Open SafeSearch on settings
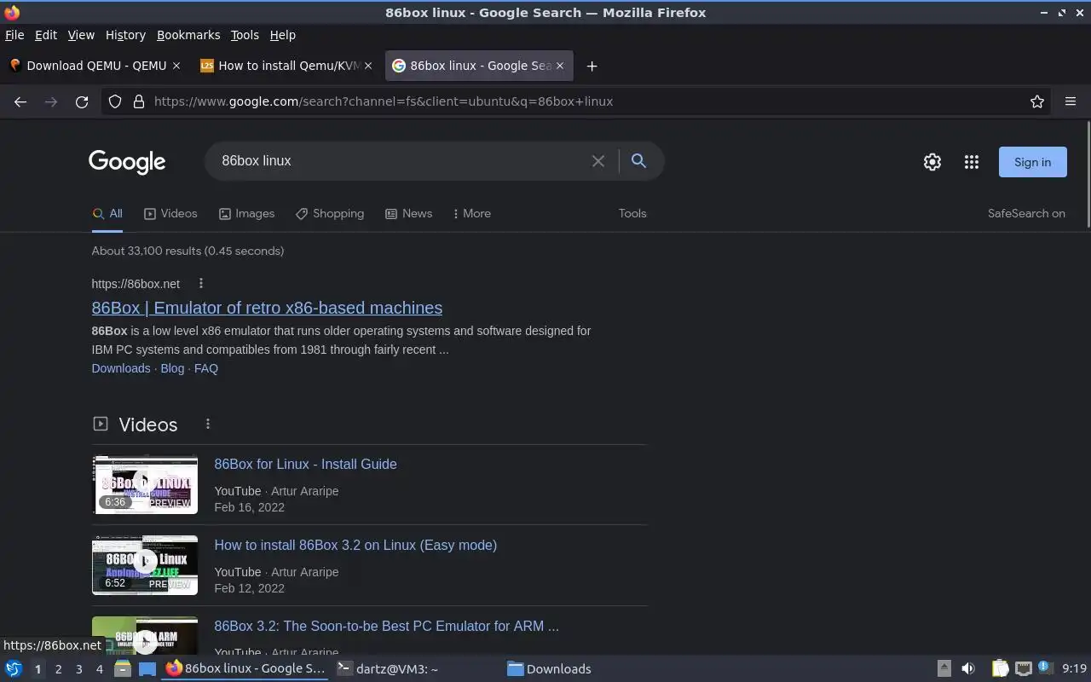 pos(1026,214)
